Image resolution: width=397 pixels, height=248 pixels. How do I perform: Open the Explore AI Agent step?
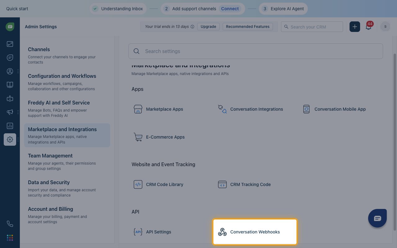[283, 9]
